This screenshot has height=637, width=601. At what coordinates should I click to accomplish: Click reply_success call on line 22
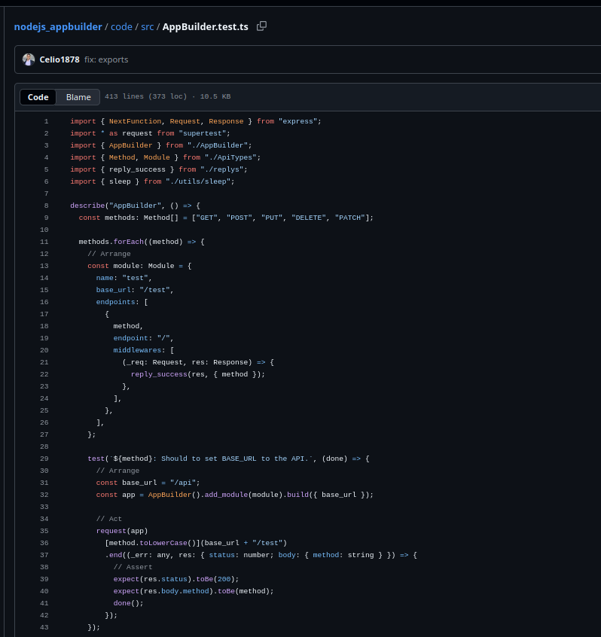tap(159, 374)
